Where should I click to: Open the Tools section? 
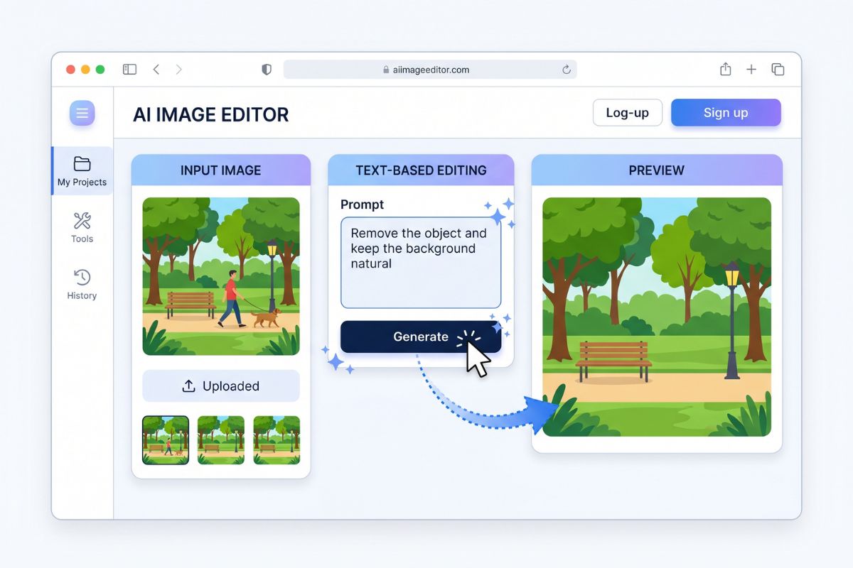point(82,227)
